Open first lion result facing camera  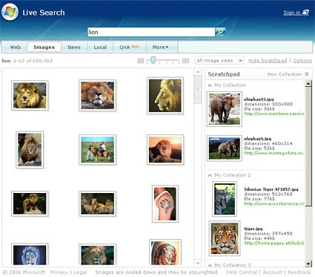[x=30, y=95]
